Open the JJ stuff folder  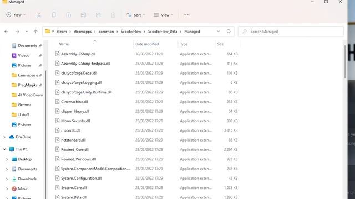pos(23,115)
